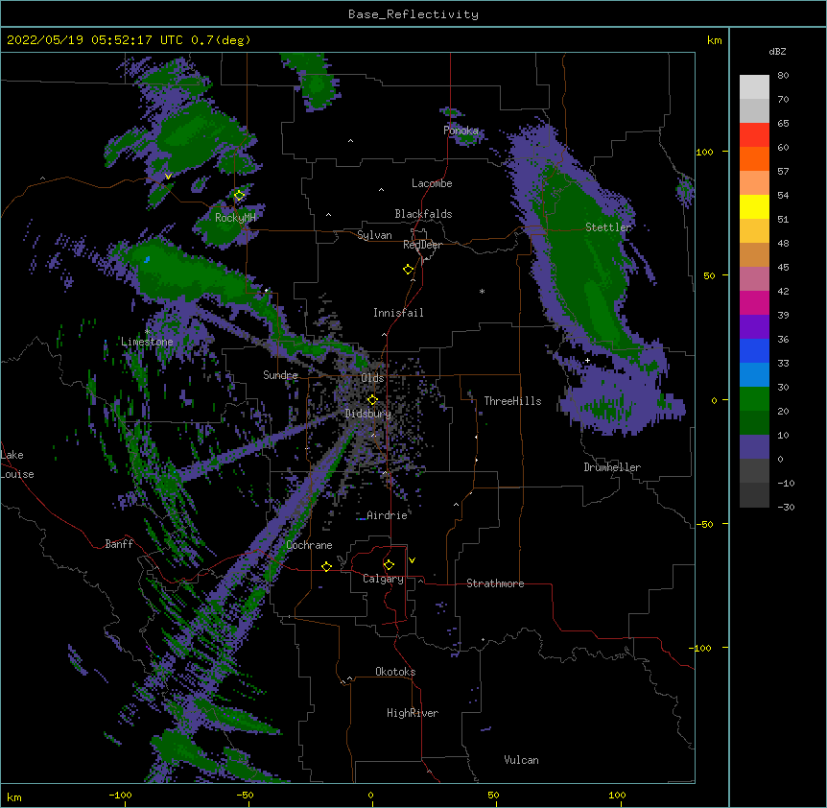Select the yellow V marker east of Calgary
This screenshot has width=827, height=808.
412,560
